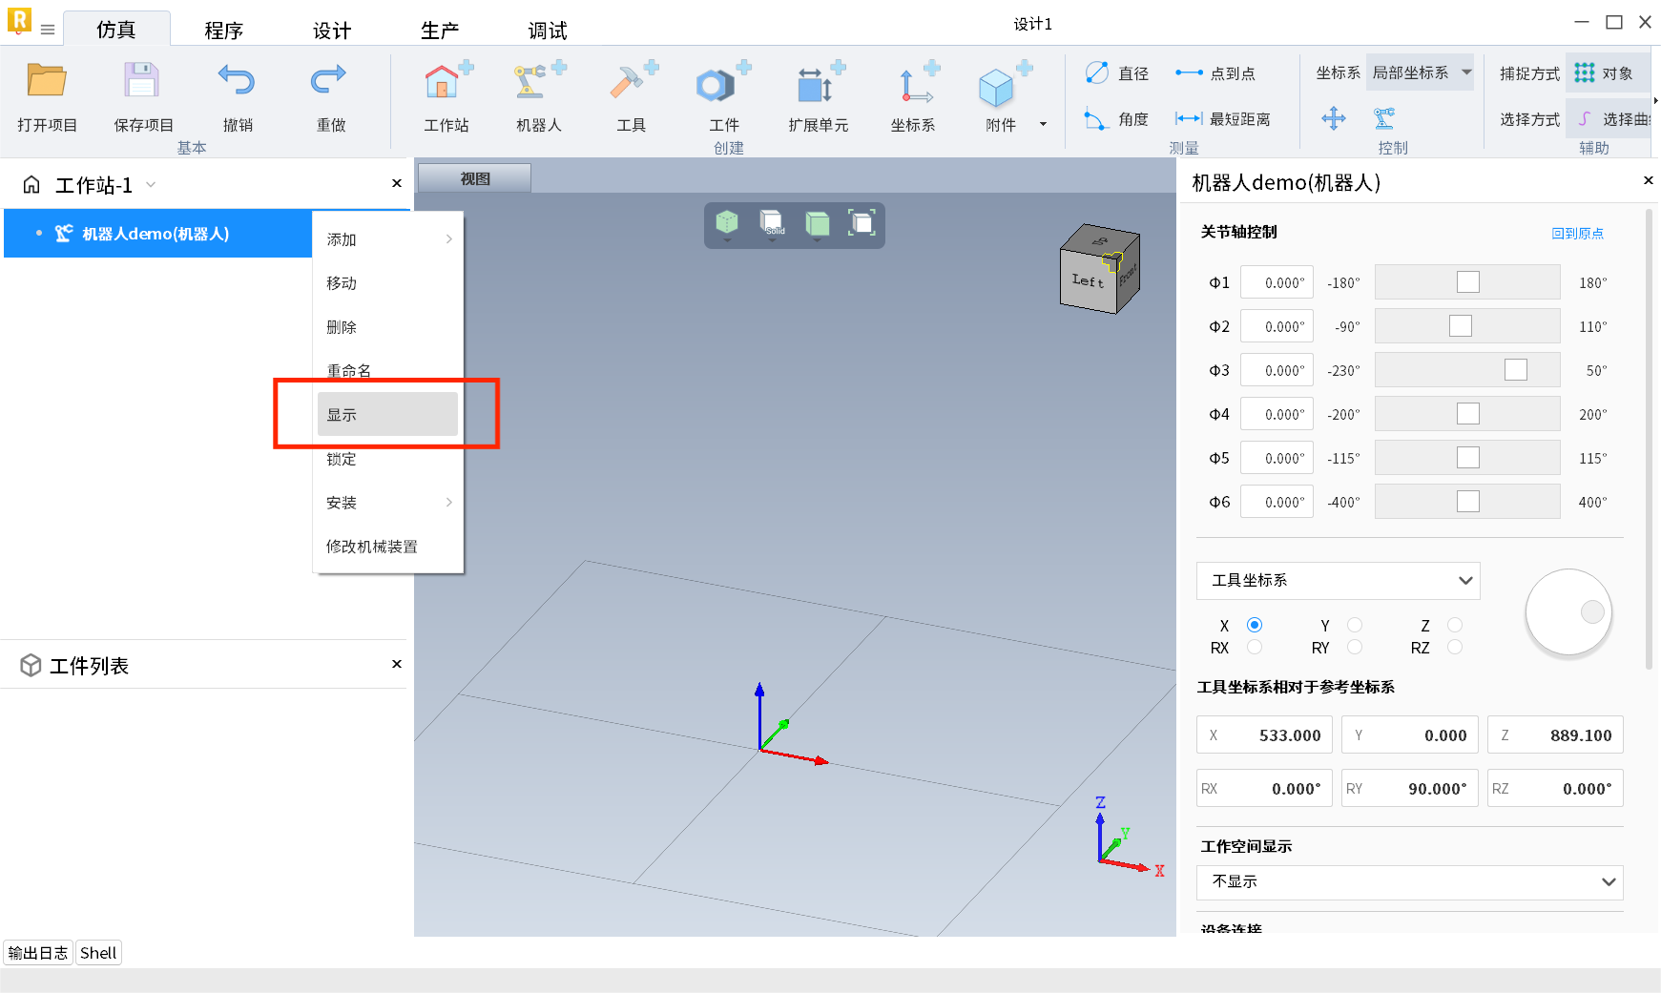Add a new 机器人 from toolbar
1661x993 pixels.
click(539, 84)
